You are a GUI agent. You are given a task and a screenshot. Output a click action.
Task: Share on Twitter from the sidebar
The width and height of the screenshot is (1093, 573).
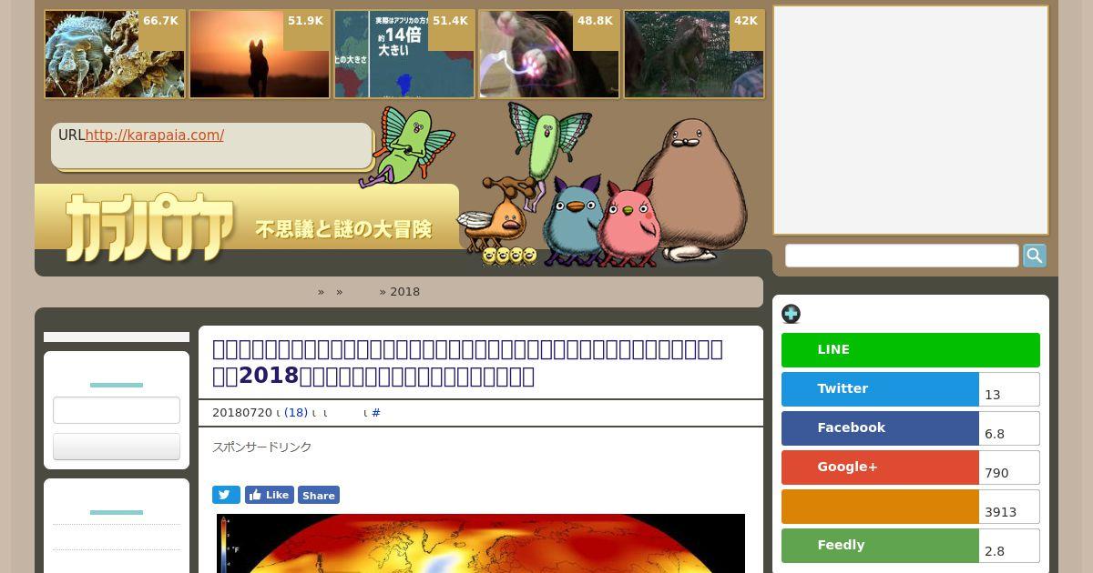pyautogui.click(x=880, y=389)
